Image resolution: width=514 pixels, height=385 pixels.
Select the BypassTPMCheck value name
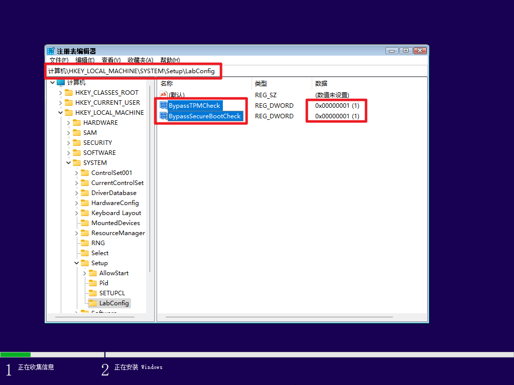pos(194,105)
